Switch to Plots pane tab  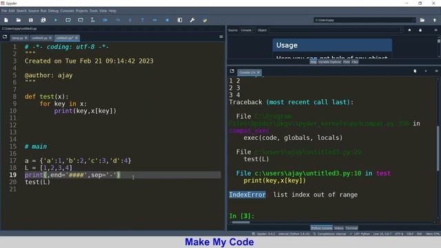(347, 62)
